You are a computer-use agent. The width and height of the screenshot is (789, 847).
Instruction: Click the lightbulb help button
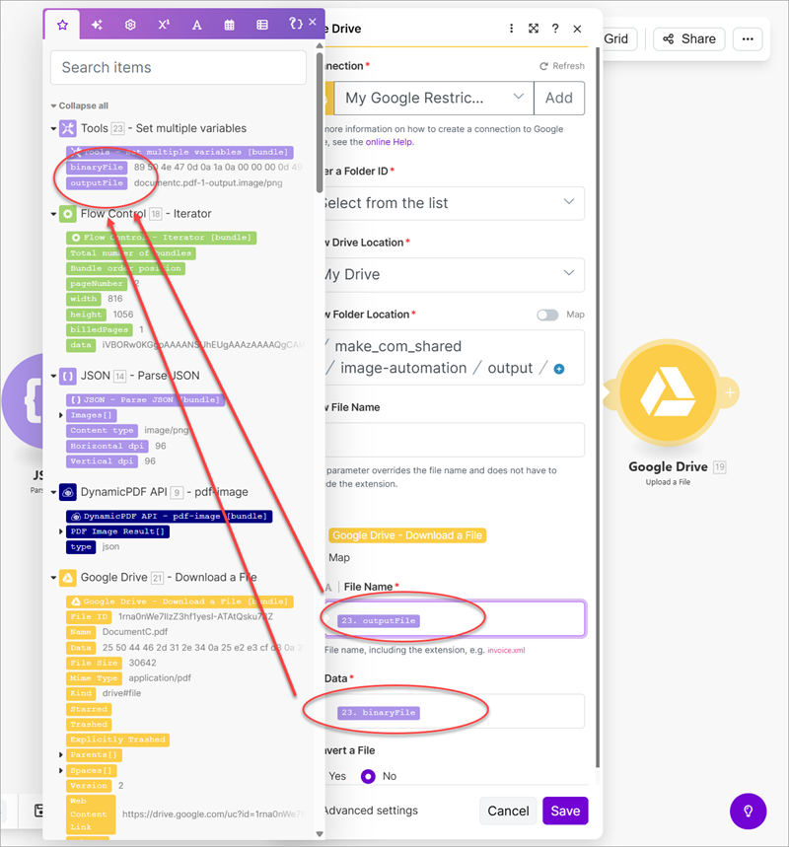coord(748,811)
